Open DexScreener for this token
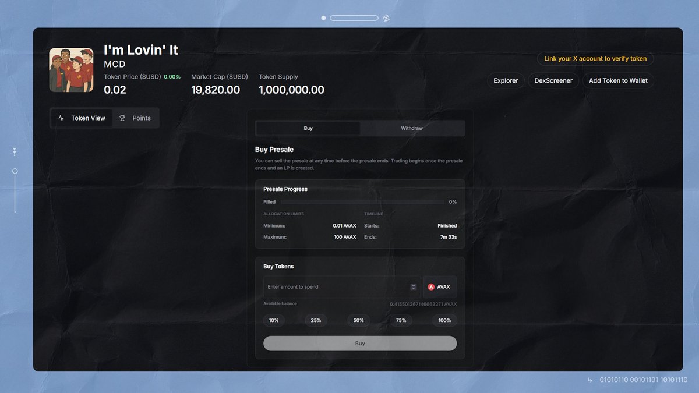Image resolution: width=699 pixels, height=393 pixels. pos(553,81)
